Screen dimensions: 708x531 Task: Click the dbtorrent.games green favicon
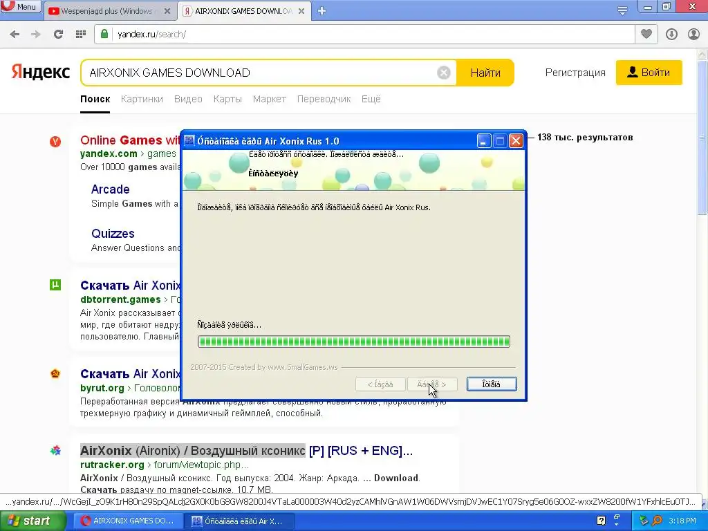pyautogui.click(x=55, y=285)
